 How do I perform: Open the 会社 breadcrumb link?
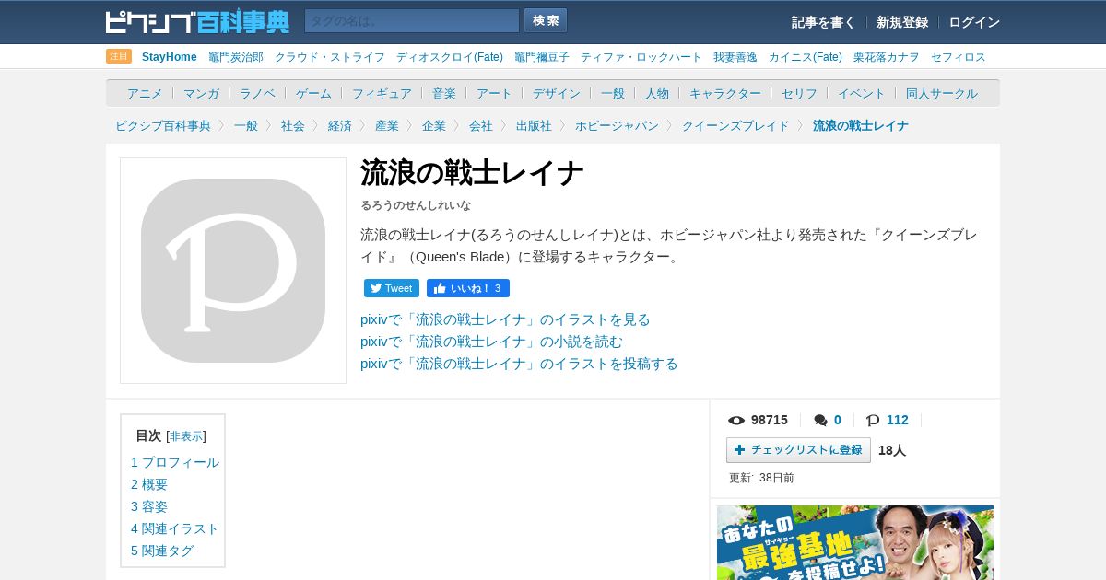click(x=481, y=126)
